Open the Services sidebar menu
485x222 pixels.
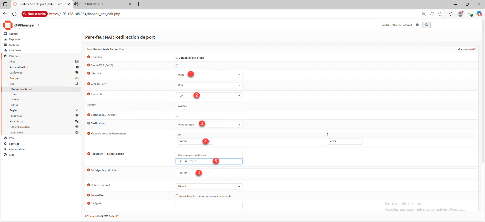point(14,144)
